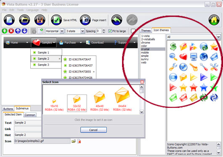Open the Help menu
The image size is (223, 157).
pos(44,10)
